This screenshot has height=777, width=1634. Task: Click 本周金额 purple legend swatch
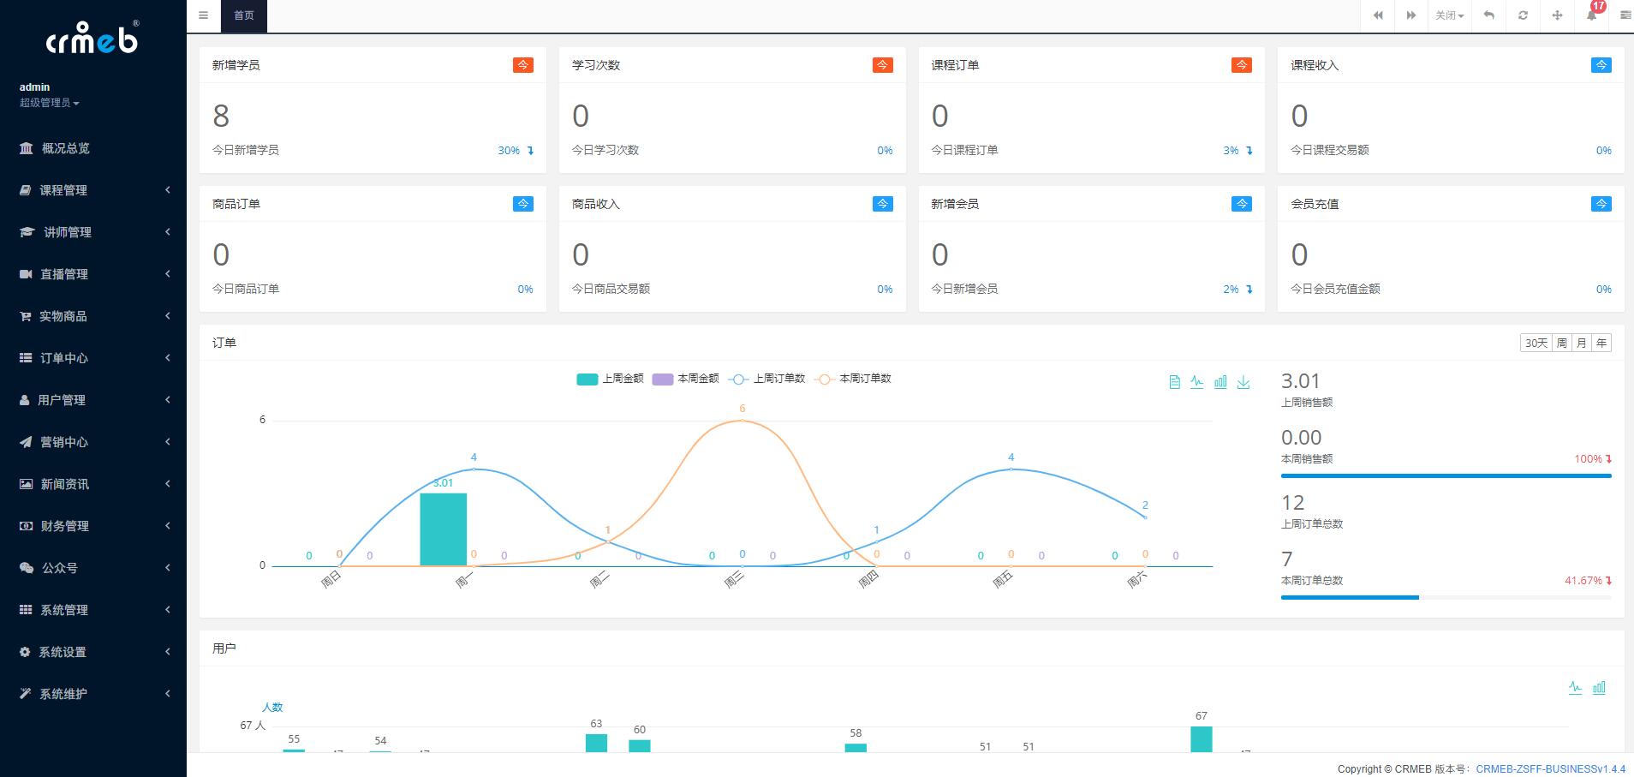click(x=663, y=379)
